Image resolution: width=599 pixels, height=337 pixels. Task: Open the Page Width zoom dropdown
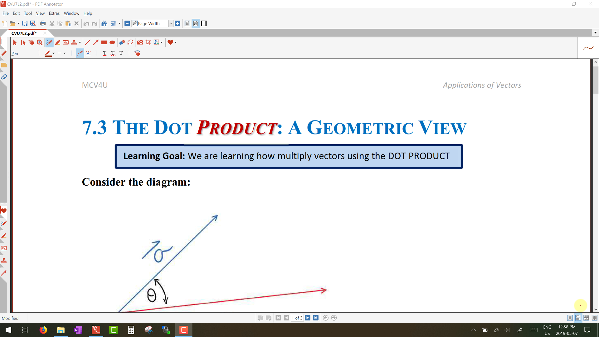coord(171,23)
